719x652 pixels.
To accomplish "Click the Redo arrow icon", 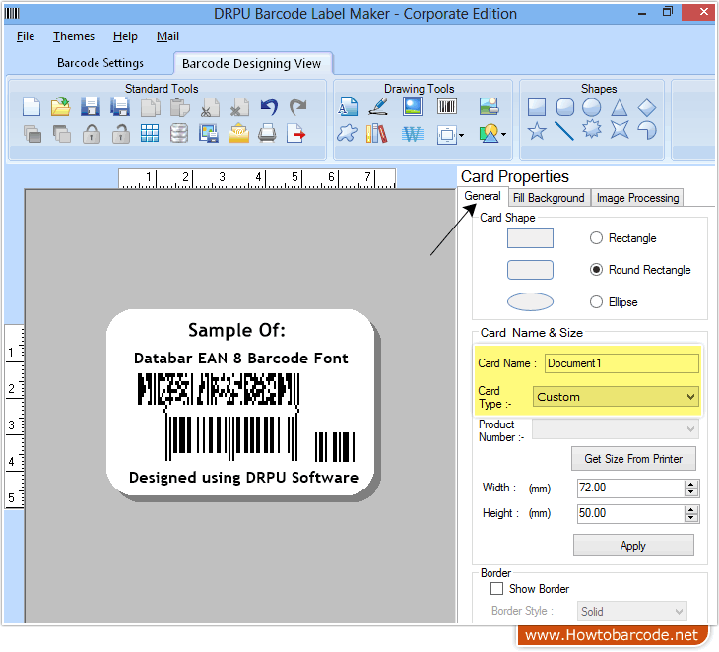I will (x=298, y=107).
